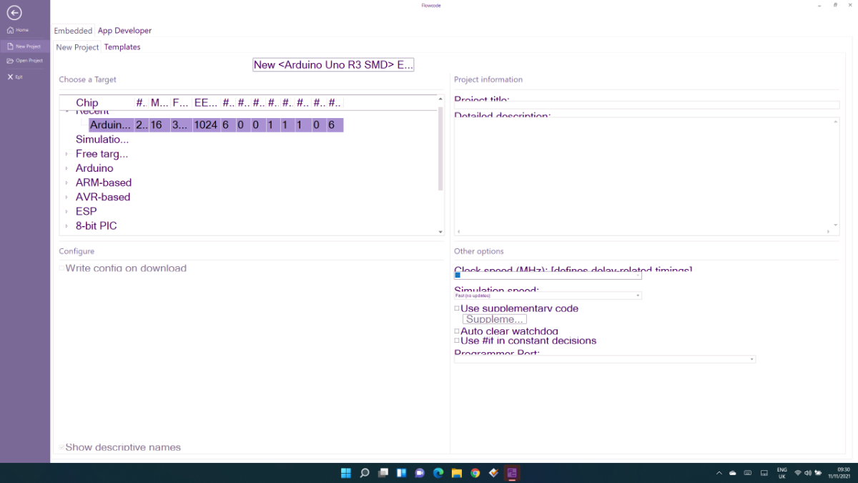858x483 pixels.
Task: Switch to the App Developer tab
Action: [x=124, y=31]
